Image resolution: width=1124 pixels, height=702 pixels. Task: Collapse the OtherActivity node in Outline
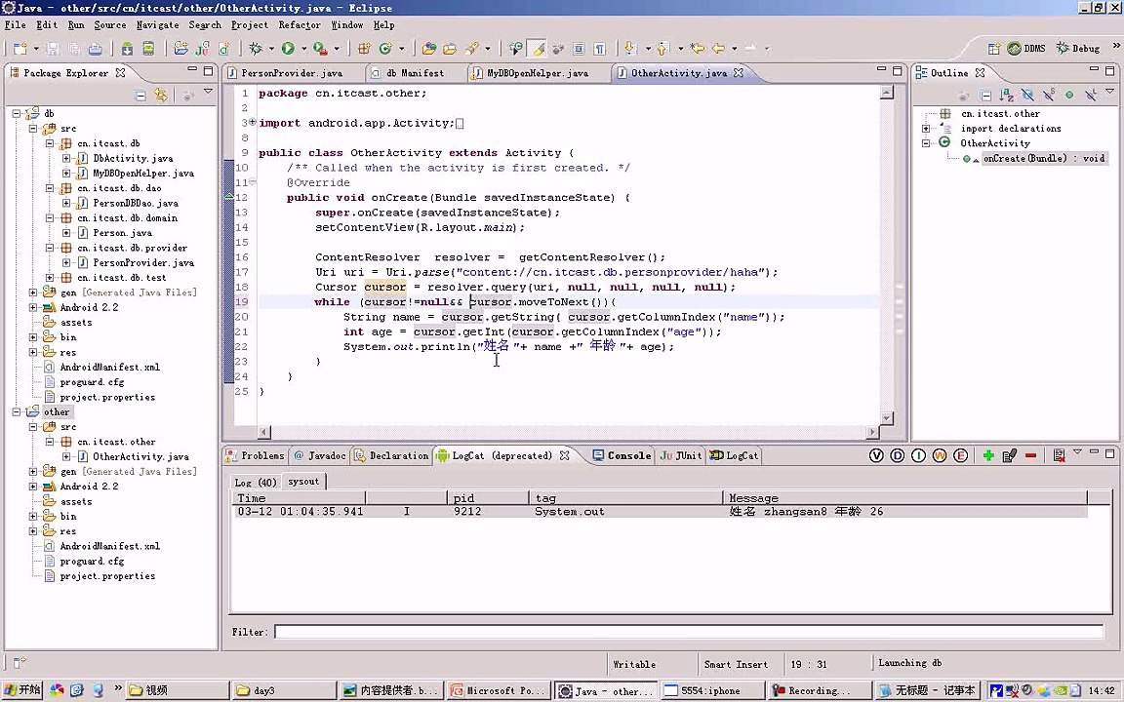[x=926, y=143]
